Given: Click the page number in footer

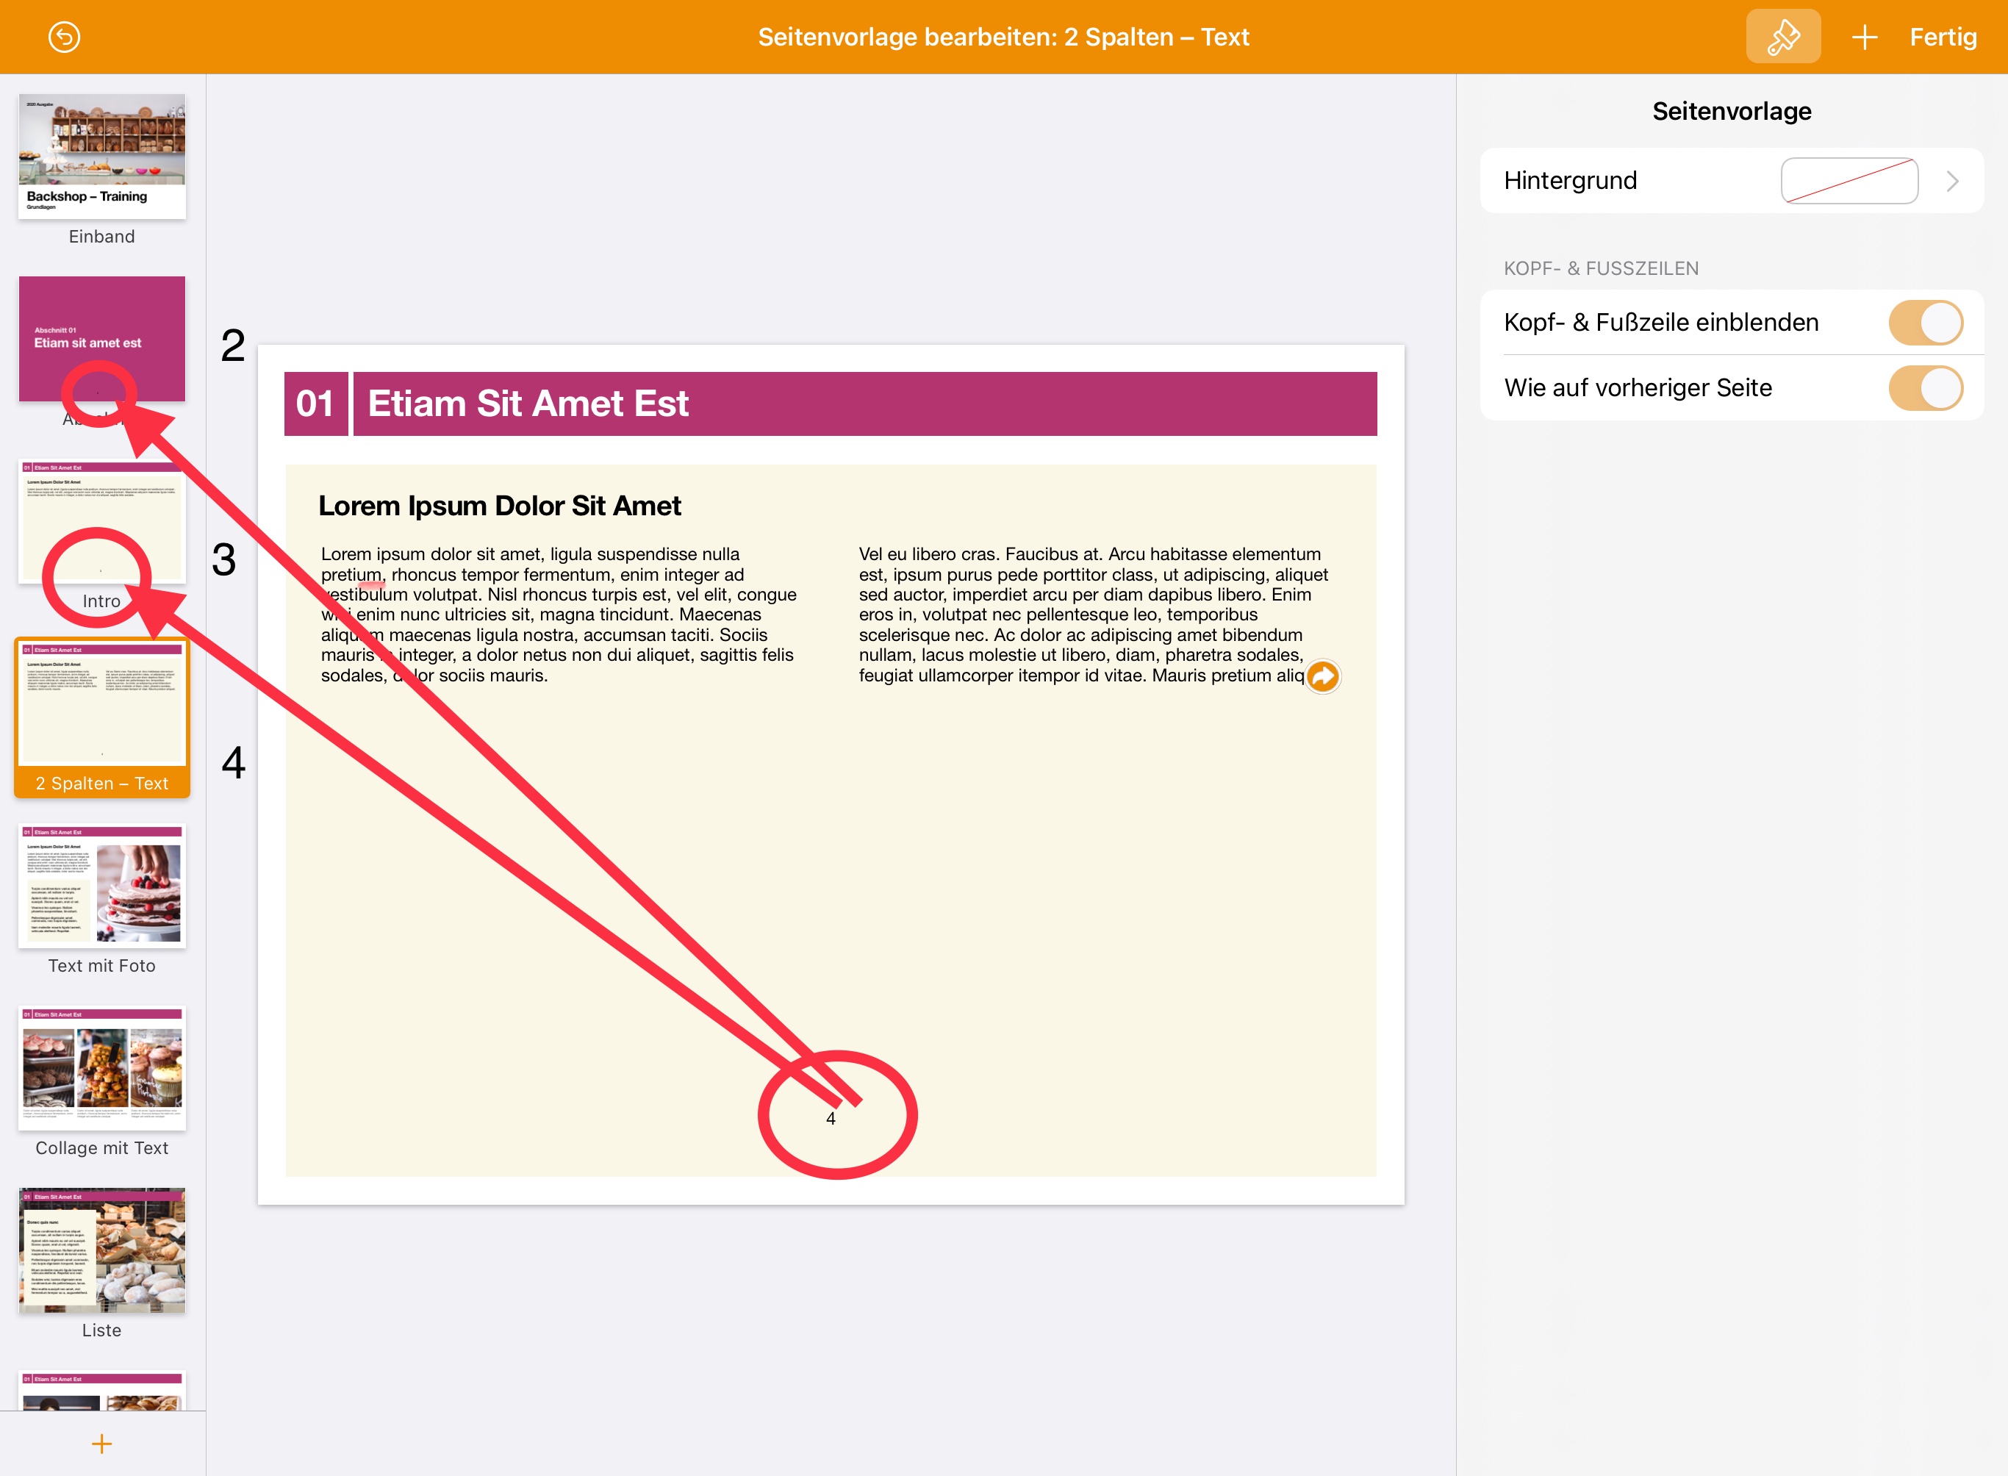Looking at the screenshot, I should (831, 1119).
